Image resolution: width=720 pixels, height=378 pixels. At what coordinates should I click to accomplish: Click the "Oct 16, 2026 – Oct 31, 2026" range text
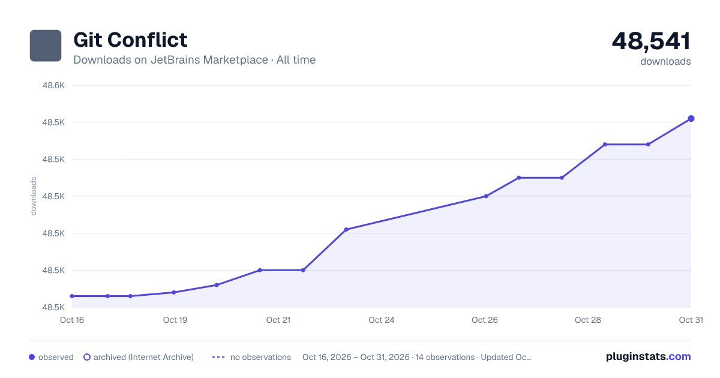click(x=356, y=357)
